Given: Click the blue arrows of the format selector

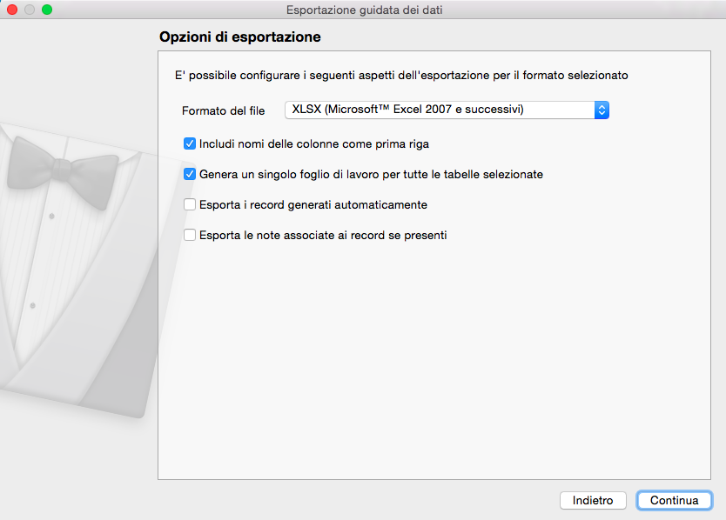Looking at the screenshot, I should tap(601, 110).
